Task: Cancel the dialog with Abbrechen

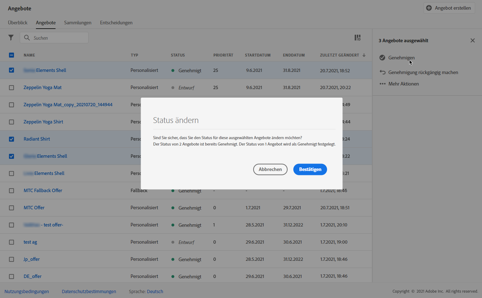Action: tap(270, 169)
